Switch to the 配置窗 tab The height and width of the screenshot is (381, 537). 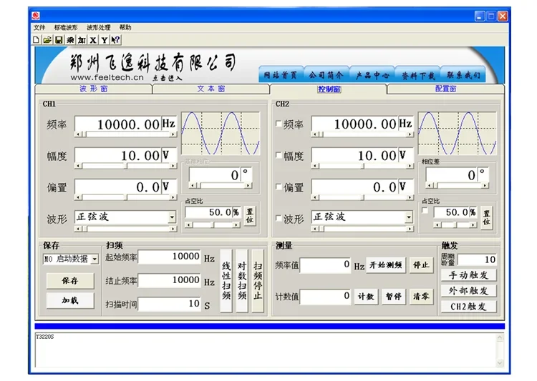(445, 89)
